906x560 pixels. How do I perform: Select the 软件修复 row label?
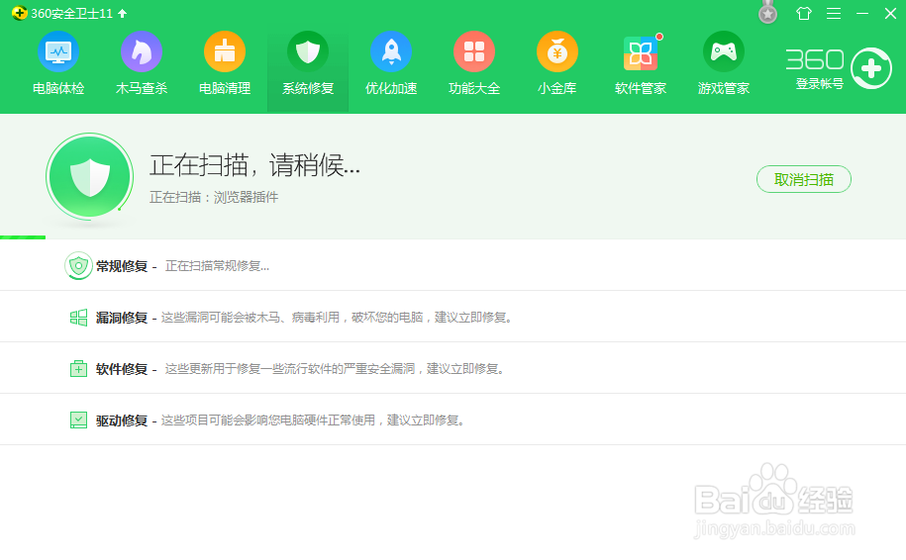point(122,369)
